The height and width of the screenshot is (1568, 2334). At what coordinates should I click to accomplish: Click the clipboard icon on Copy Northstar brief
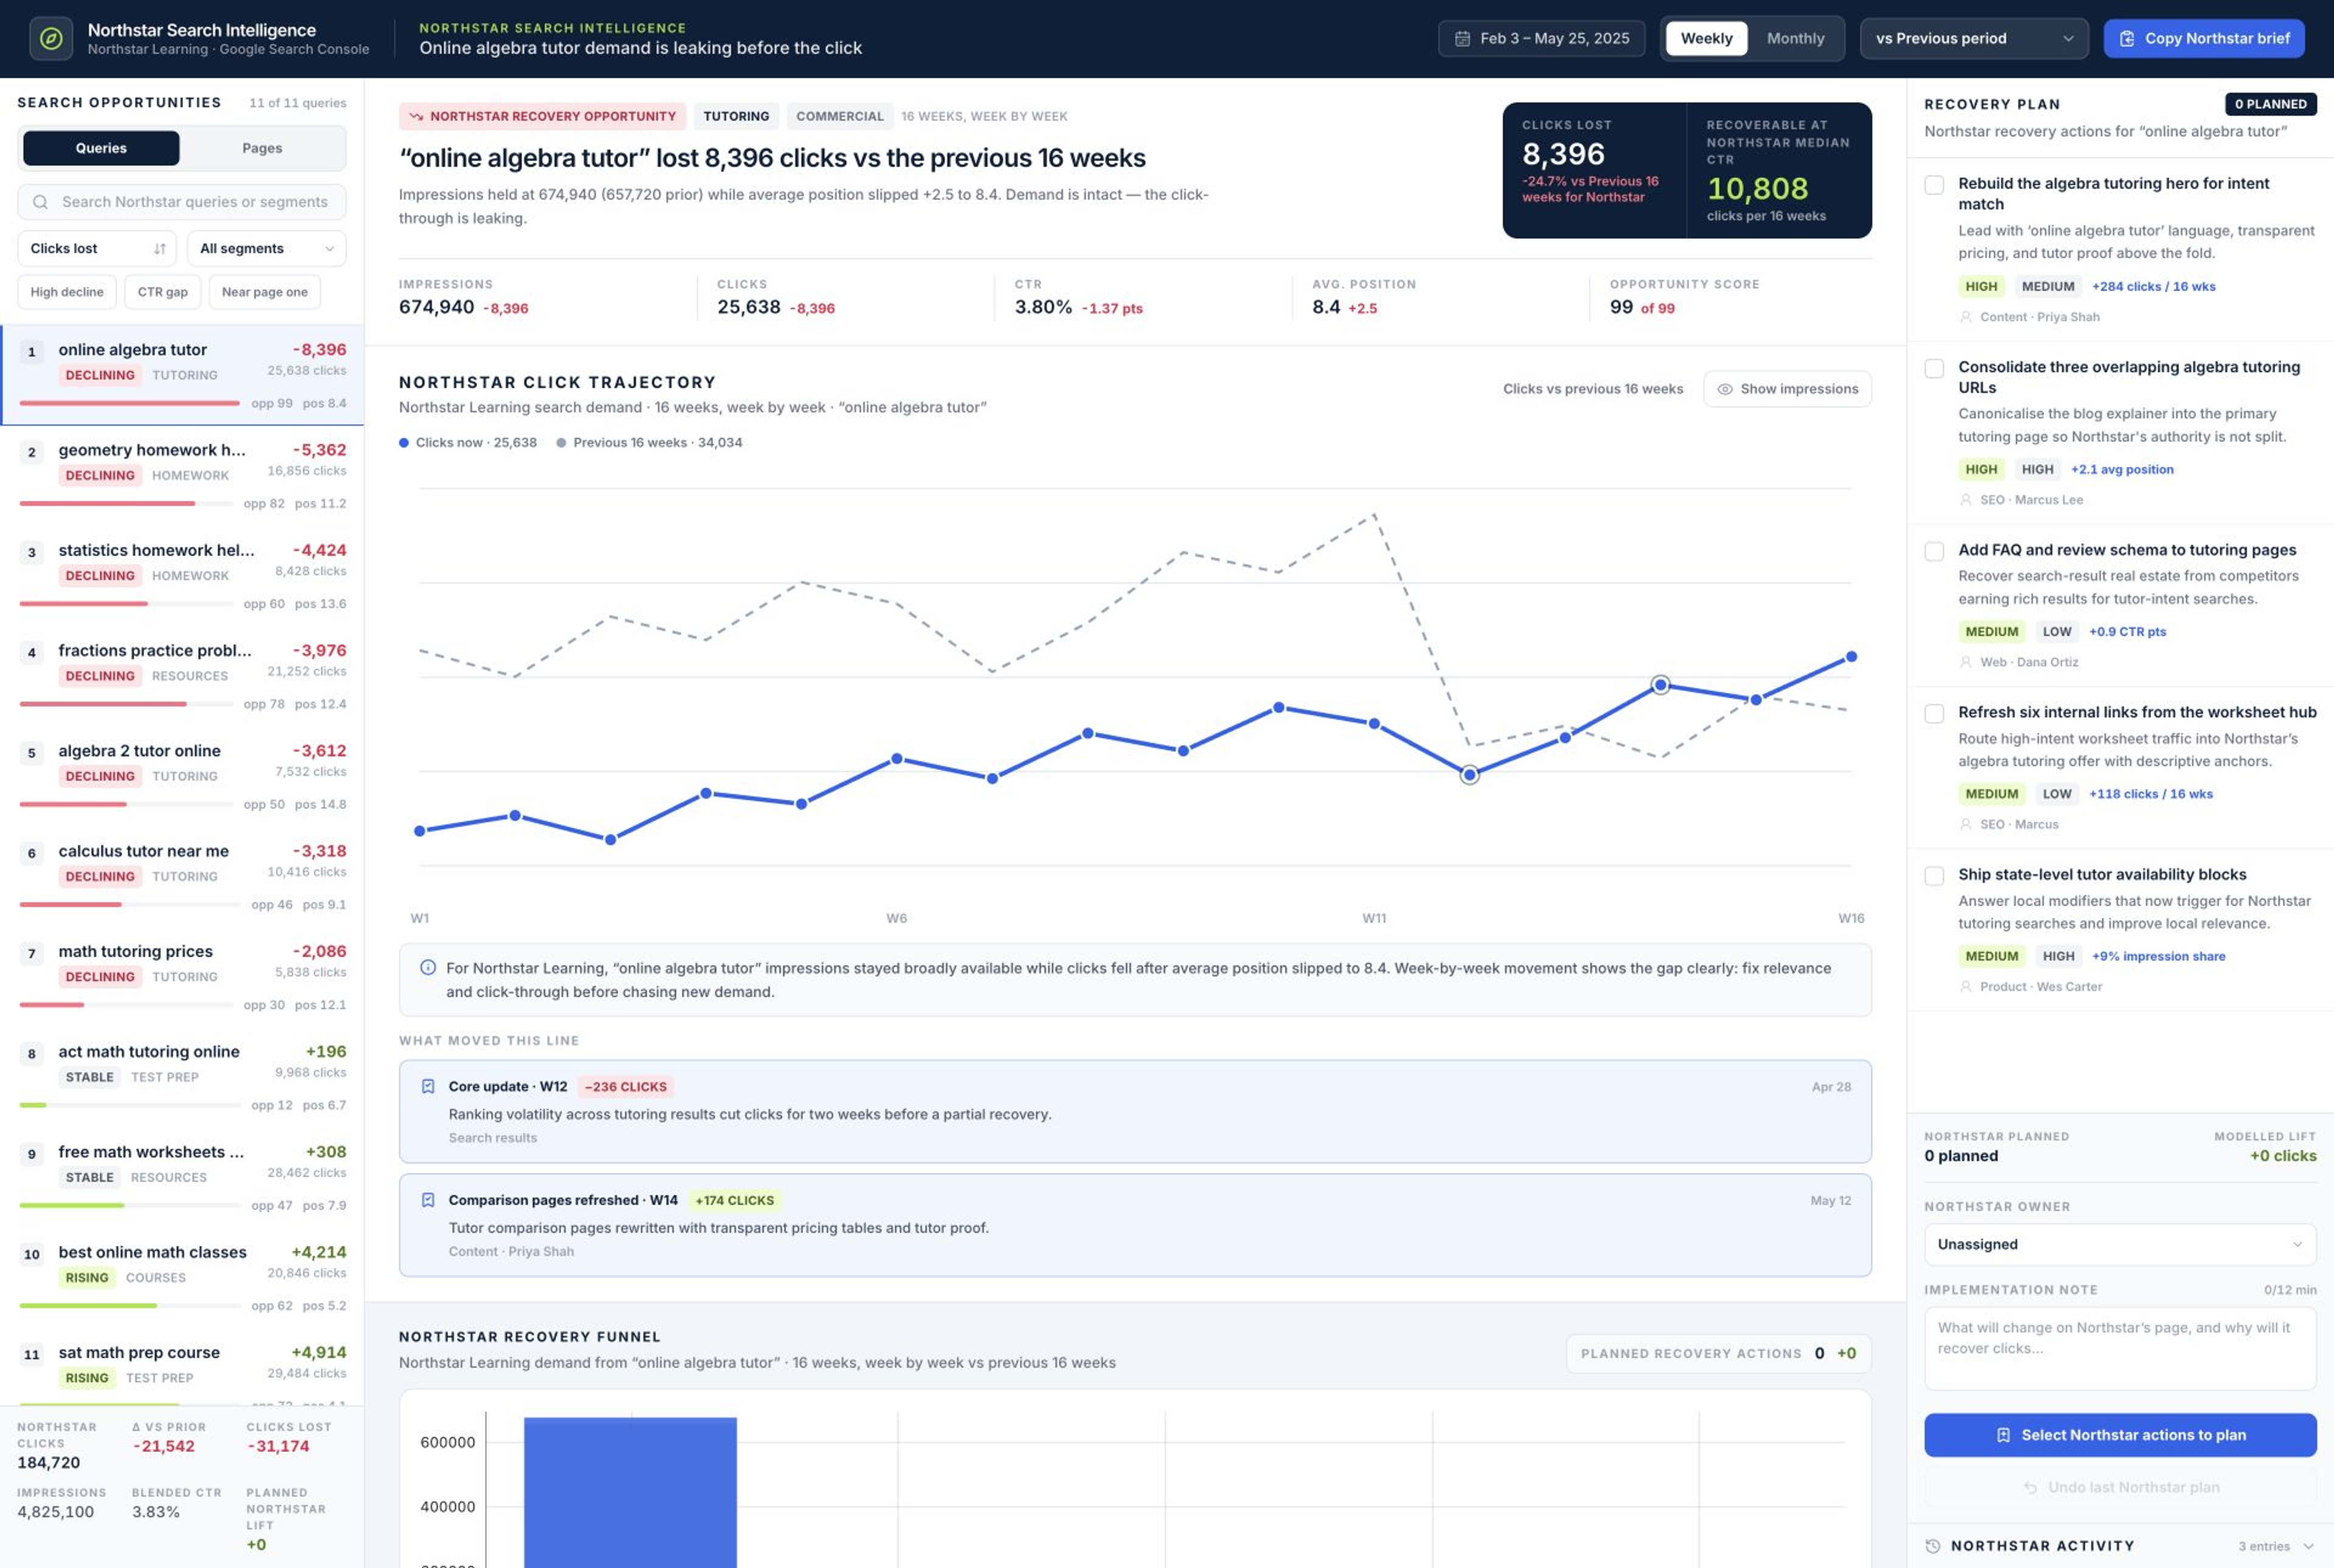[x=2127, y=39]
